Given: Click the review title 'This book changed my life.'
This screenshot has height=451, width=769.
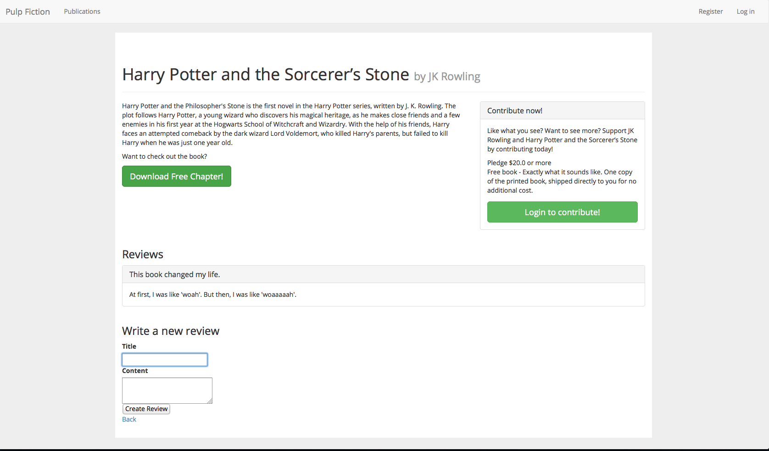Looking at the screenshot, I should [x=175, y=274].
